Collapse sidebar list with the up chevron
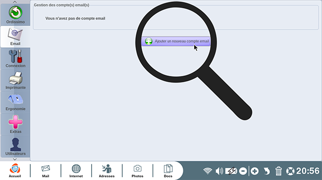322x180 pixels. [x=15, y=2]
